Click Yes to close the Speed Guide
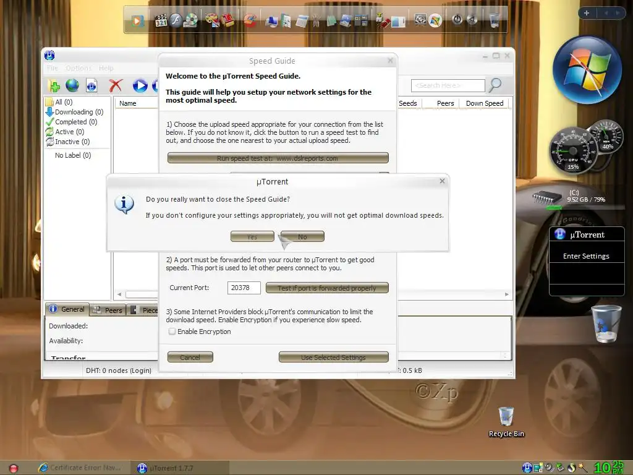633x475 pixels. click(252, 237)
